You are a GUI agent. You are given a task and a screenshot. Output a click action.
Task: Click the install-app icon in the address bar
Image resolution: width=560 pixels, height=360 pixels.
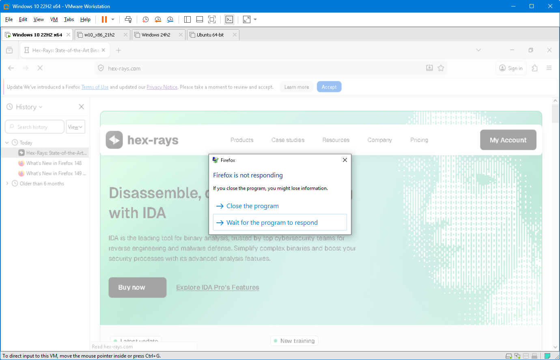429,68
